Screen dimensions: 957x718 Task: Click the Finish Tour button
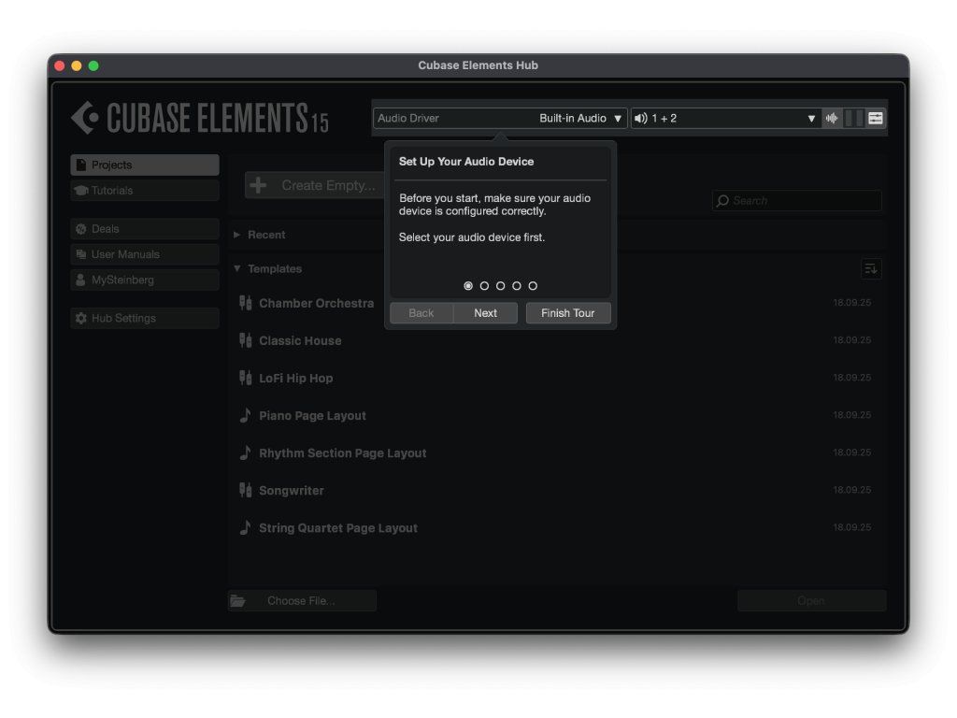coord(568,313)
